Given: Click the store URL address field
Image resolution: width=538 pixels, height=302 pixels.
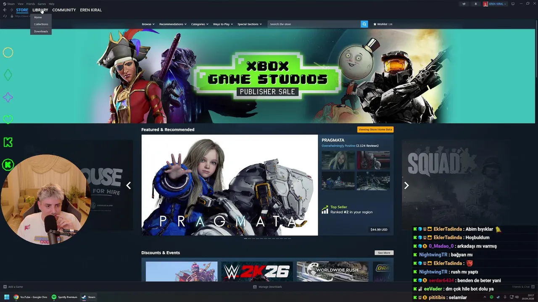Looking at the screenshot, I should pos(22,16).
